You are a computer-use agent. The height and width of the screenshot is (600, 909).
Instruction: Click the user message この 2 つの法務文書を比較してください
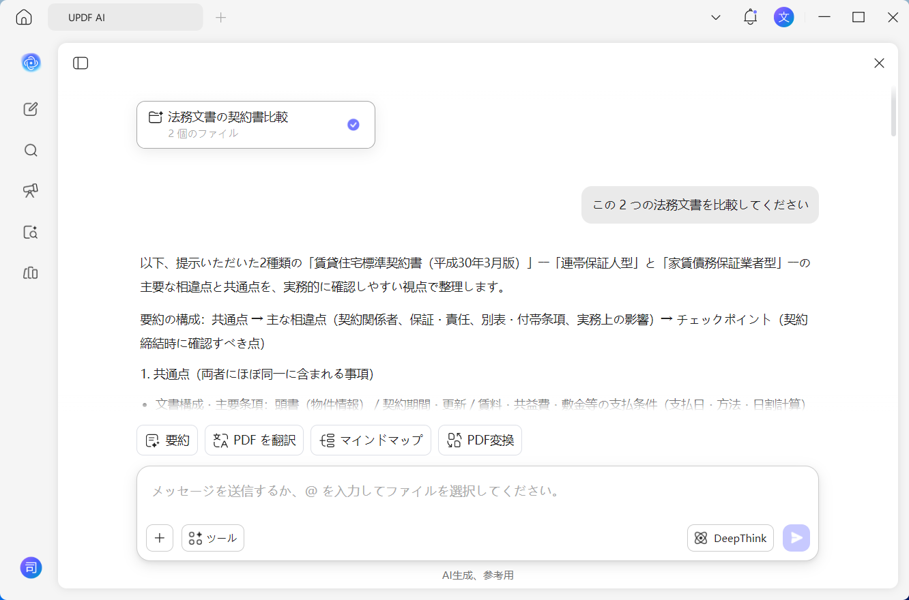(700, 205)
